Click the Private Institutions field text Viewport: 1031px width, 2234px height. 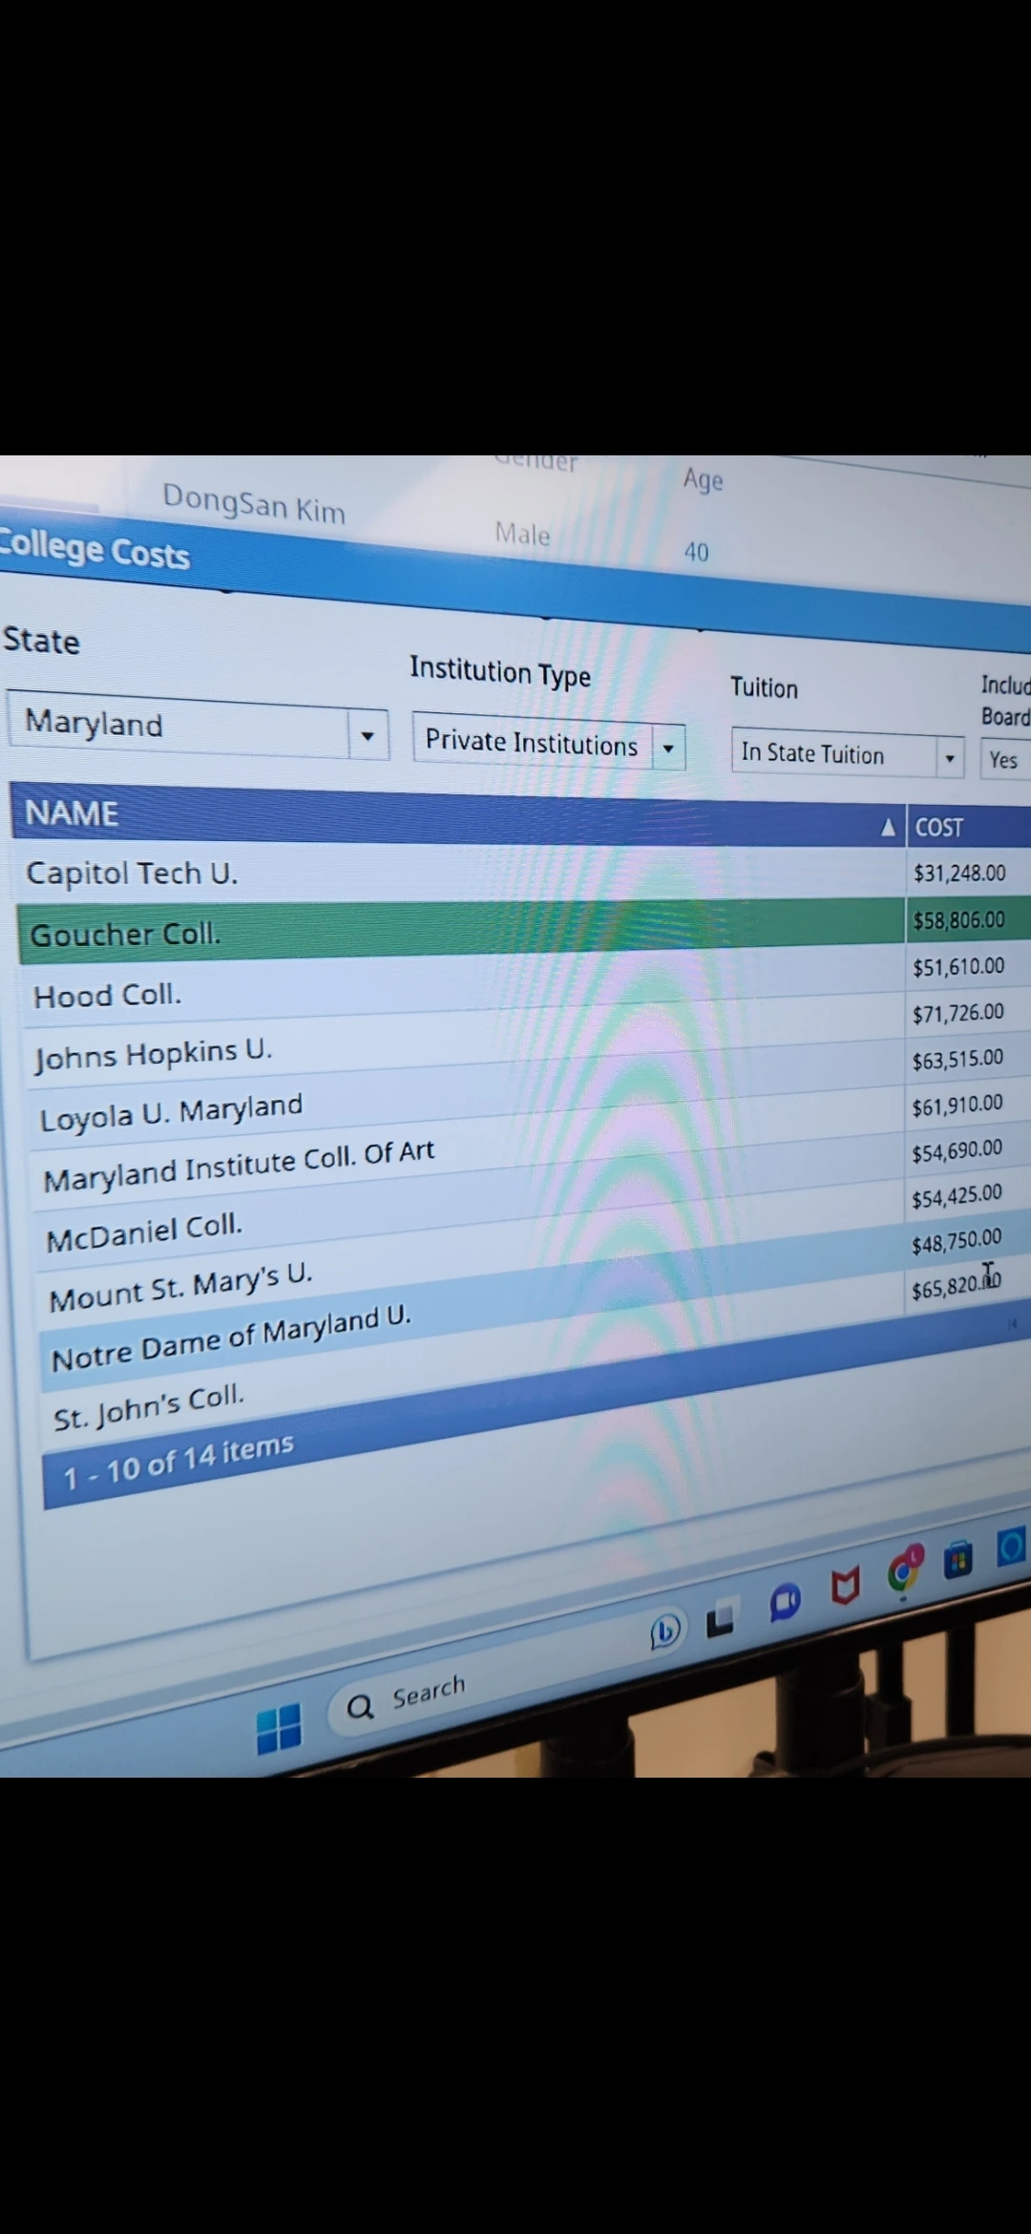tap(531, 742)
